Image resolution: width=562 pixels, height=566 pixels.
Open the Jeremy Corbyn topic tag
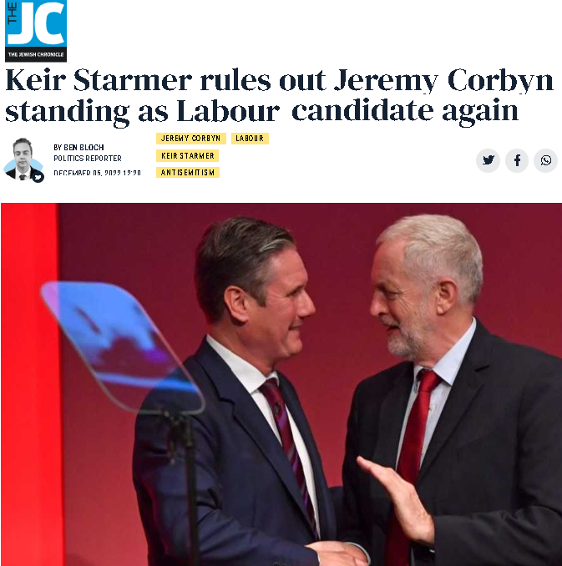[x=190, y=139]
